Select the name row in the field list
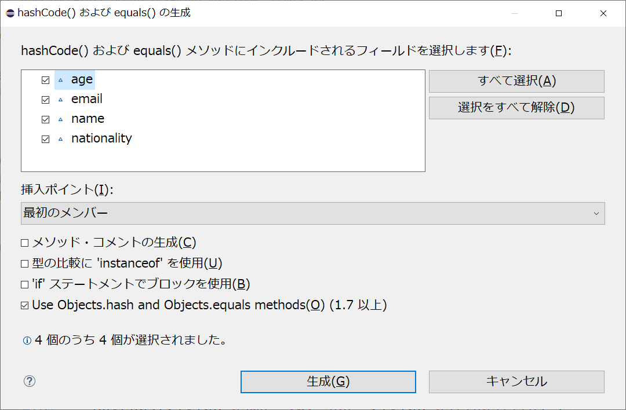 click(x=88, y=119)
